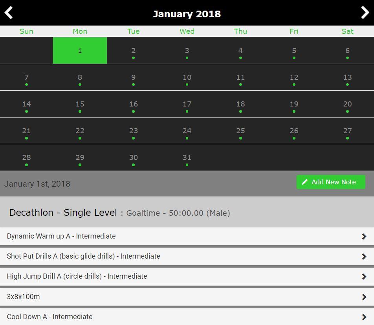The width and height of the screenshot is (374, 325).
Task: Expand Dynamic Warm up A chevron
Action: [364, 237]
